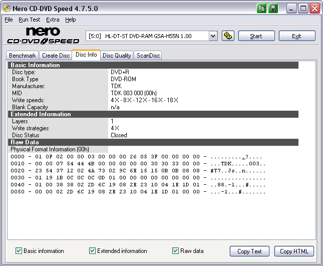The width and height of the screenshot is (323, 266).
Task: Switch to the Create Disc tab
Action: pyautogui.click(x=56, y=56)
